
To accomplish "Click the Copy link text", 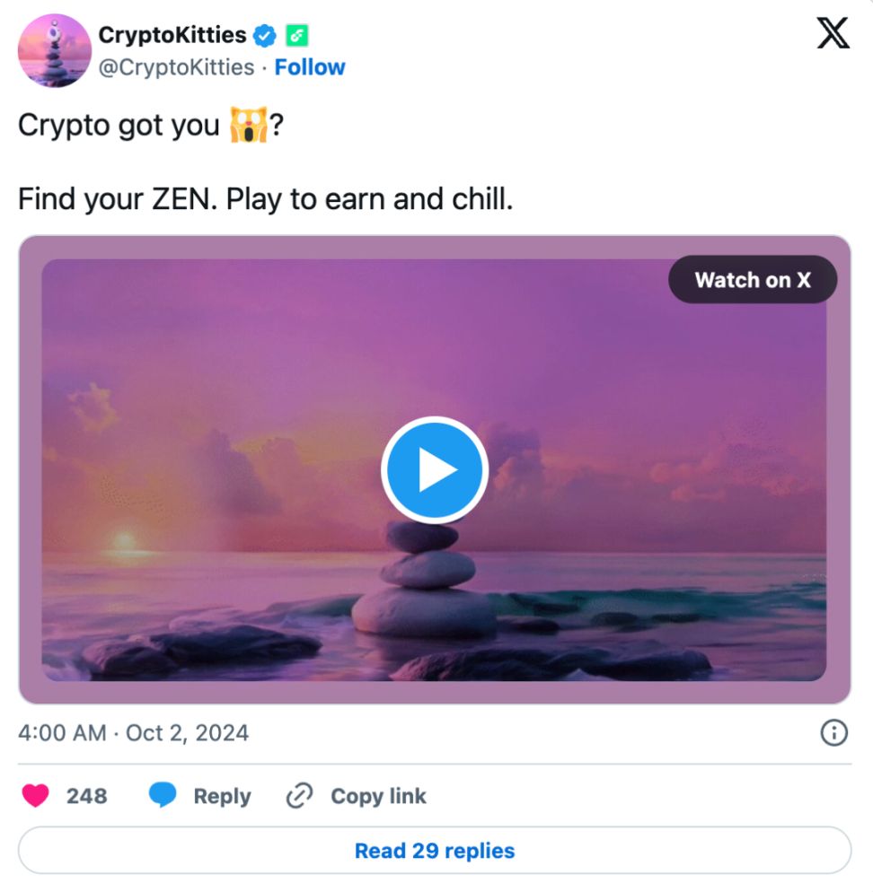I will pos(378,796).
